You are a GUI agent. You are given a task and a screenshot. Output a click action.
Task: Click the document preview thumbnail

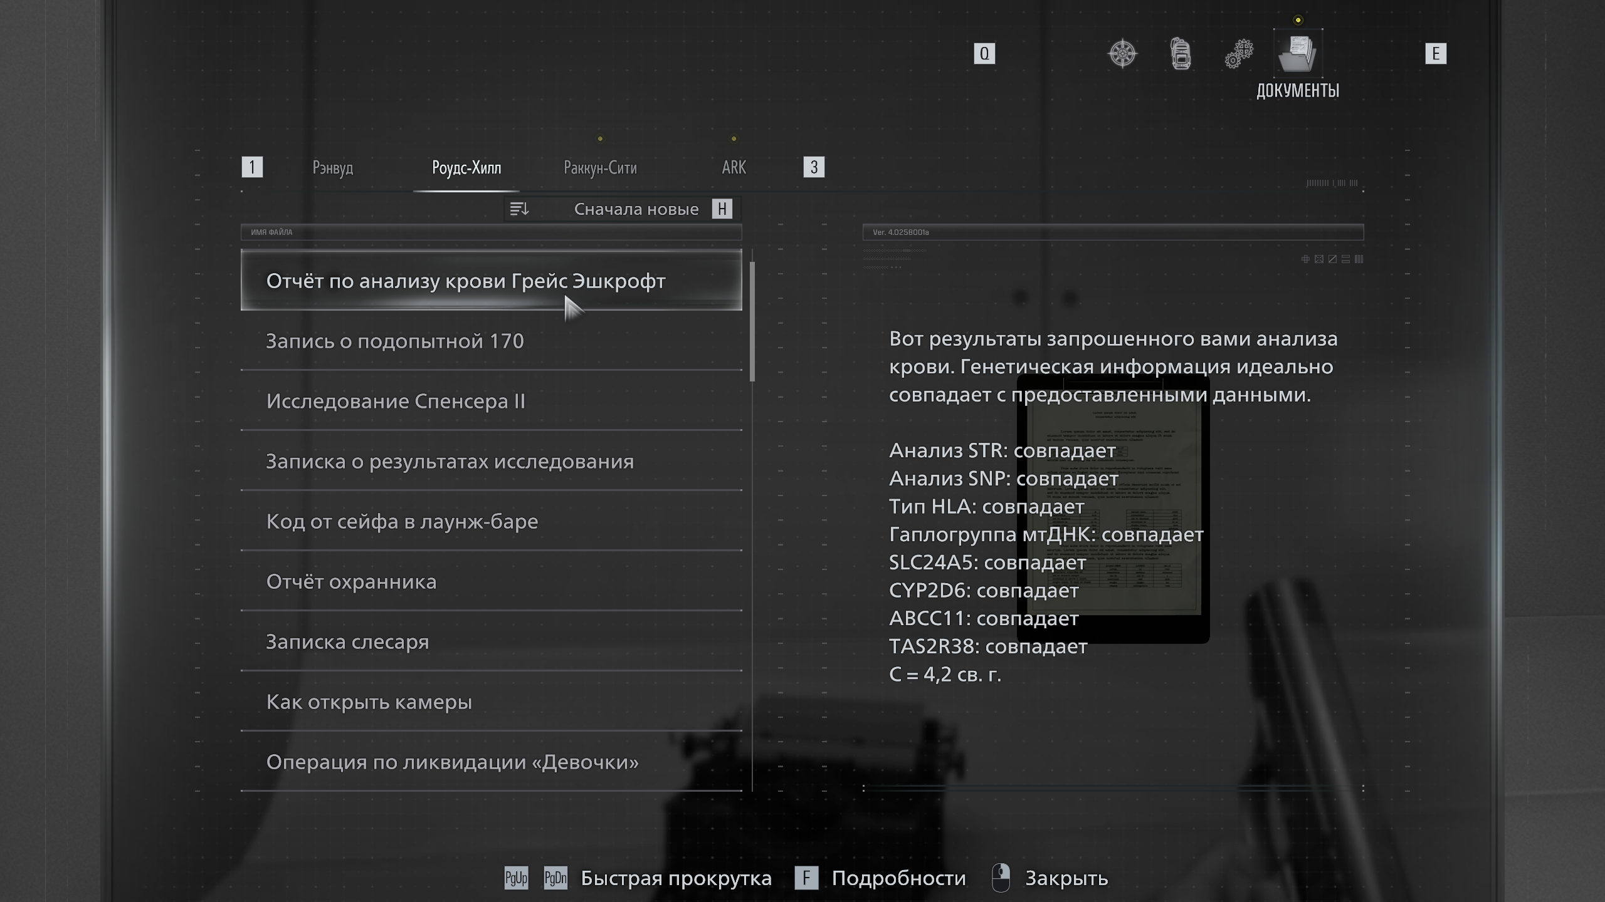coord(1113,509)
